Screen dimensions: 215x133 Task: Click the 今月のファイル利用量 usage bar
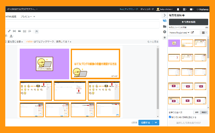[188, 29]
